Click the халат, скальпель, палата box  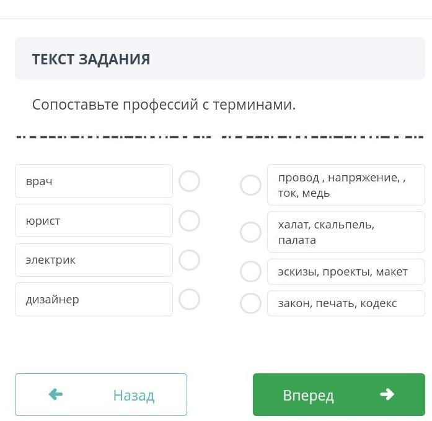tap(346, 232)
